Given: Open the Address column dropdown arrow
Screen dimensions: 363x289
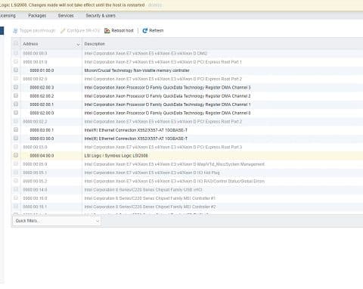Looking at the screenshot, I should tap(78, 45).
